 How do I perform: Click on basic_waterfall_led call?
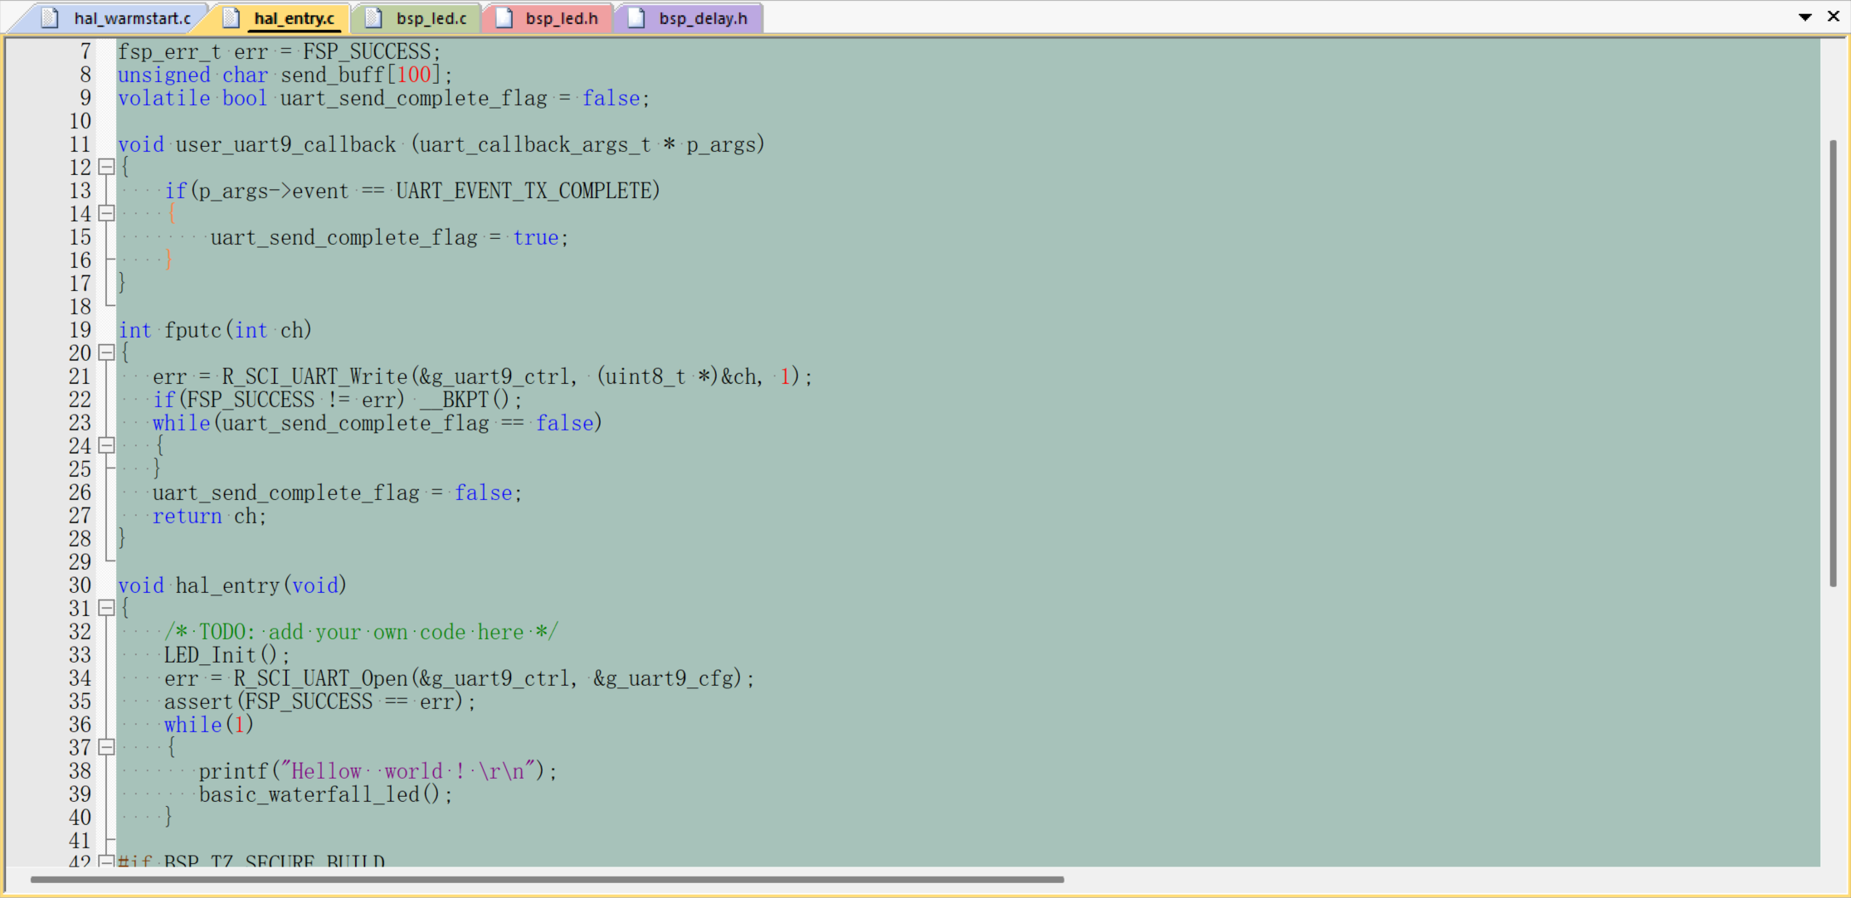(x=325, y=794)
